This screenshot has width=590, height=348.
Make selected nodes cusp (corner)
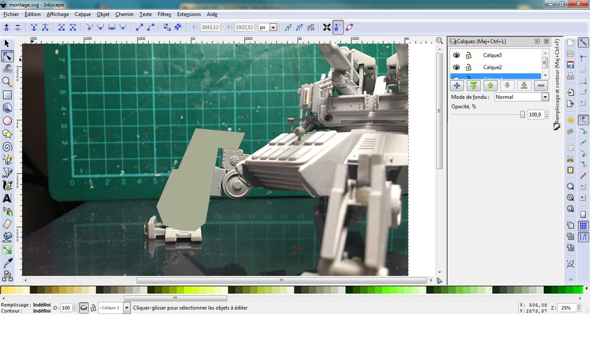tap(89, 27)
